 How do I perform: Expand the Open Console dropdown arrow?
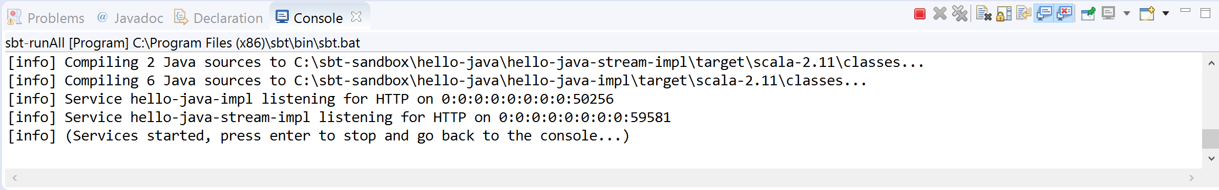pos(1166,14)
